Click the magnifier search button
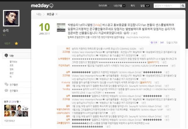 tap(183, 6)
